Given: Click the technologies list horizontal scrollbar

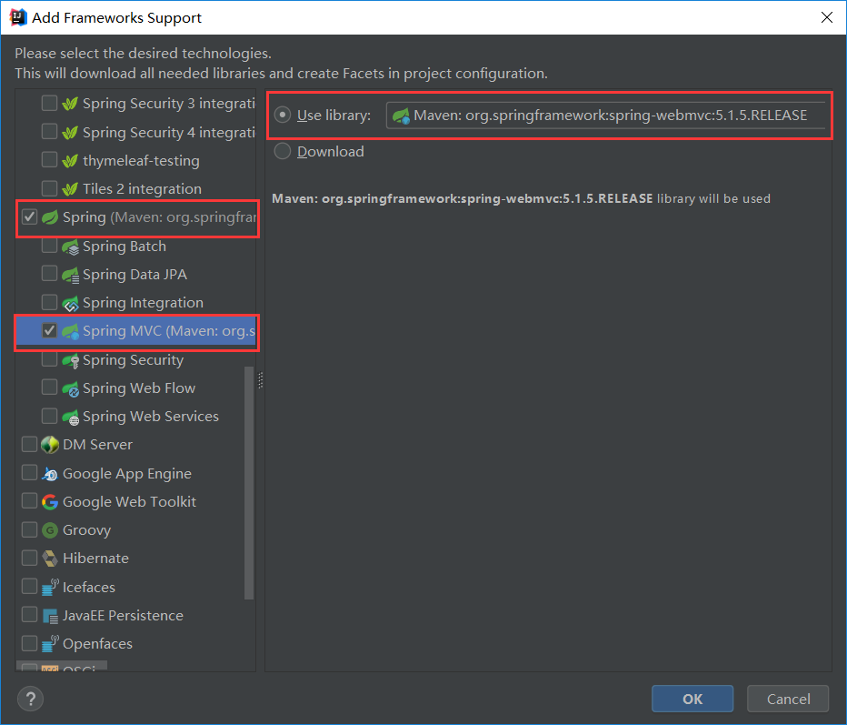Looking at the screenshot, I should pos(62,666).
